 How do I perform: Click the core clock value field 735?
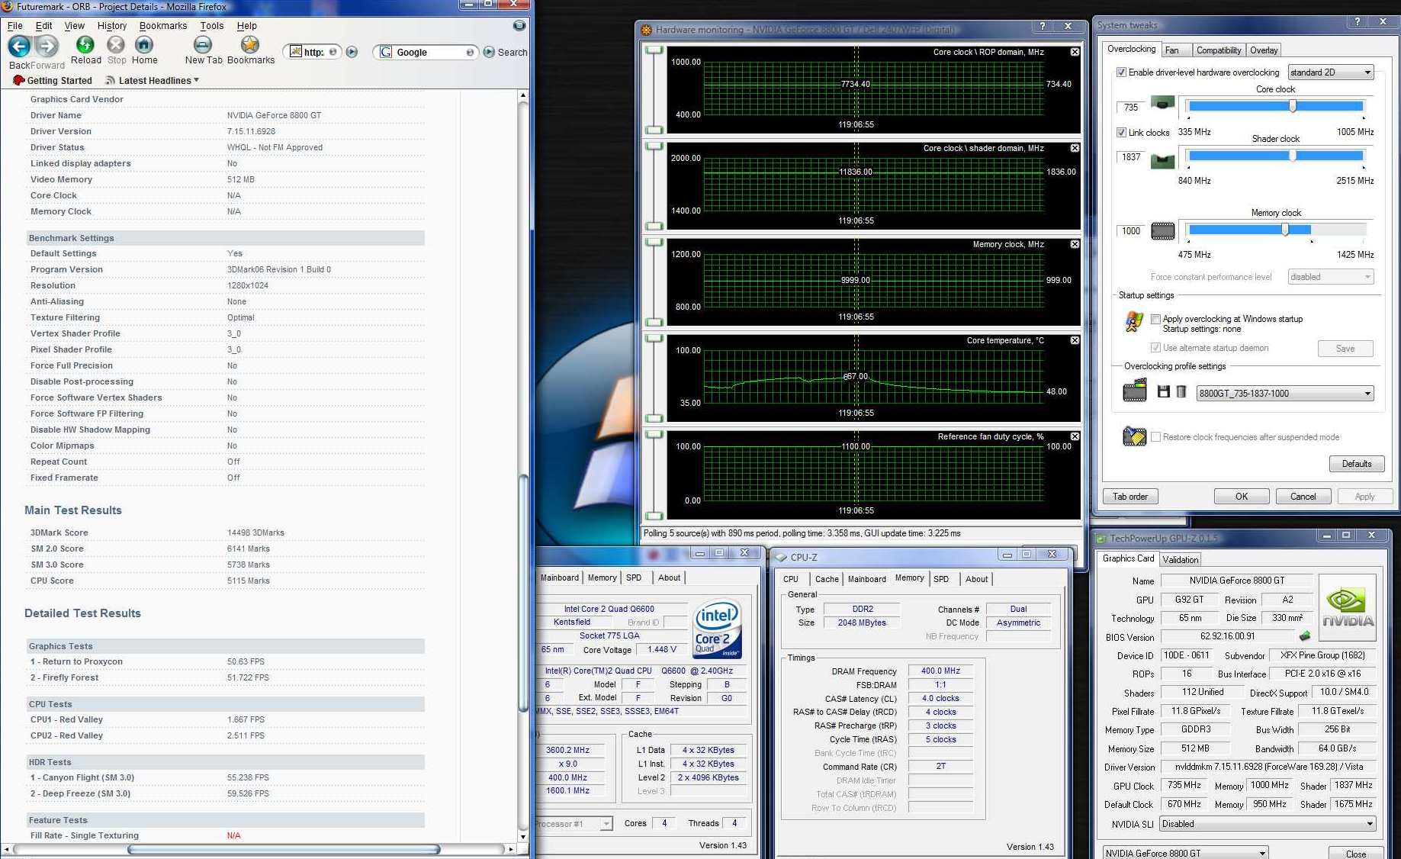1131,108
